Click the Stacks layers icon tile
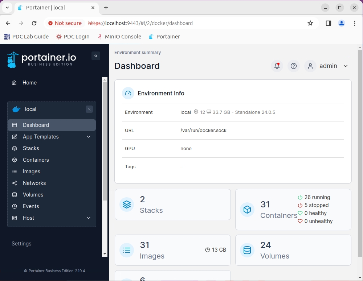Screen dimensions: 363x281 (127, 204)
